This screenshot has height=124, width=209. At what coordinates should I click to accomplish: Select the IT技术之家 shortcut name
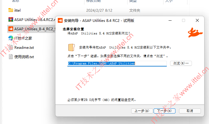coord(23,38)
